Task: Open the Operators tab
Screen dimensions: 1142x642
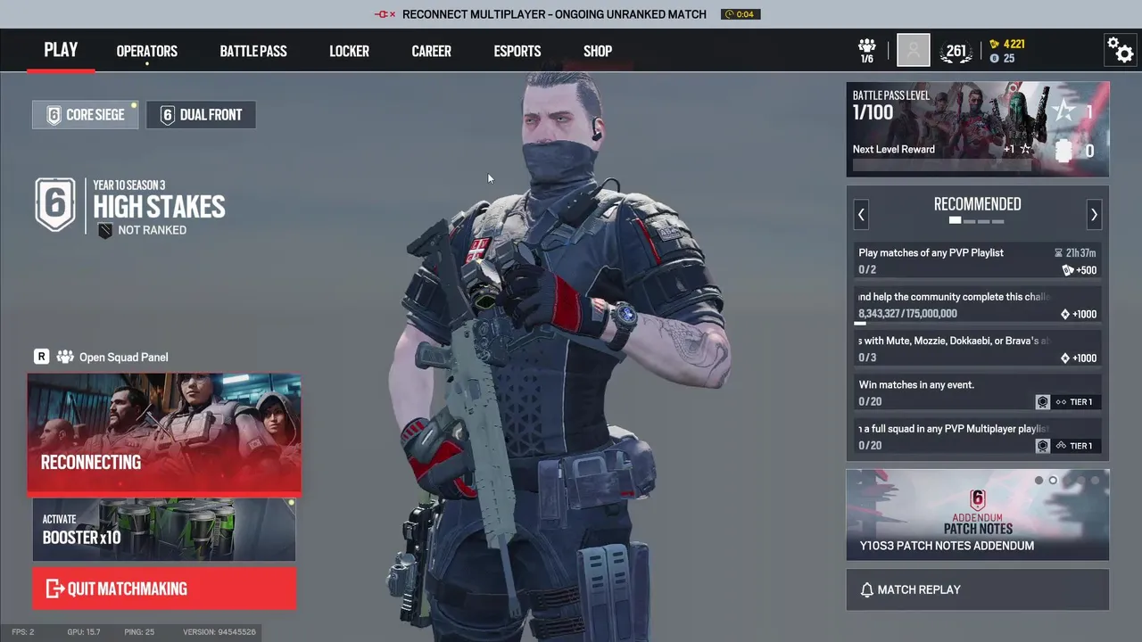Action: coord(147,51)
